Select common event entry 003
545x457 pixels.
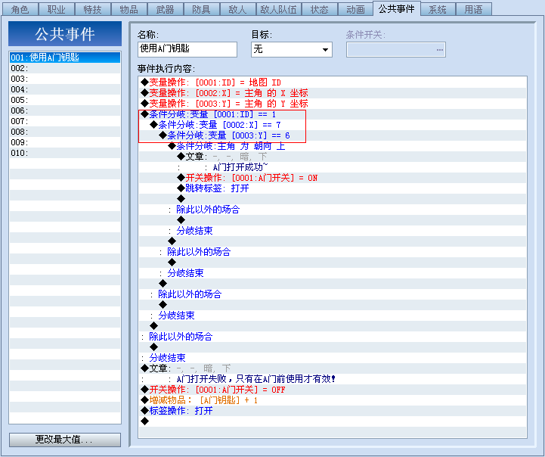(x=65, y=79)
